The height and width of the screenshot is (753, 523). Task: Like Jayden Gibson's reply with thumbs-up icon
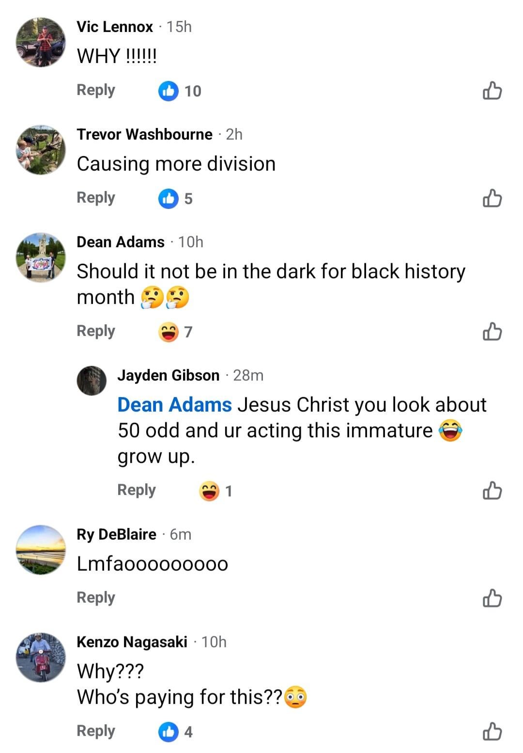(492, 491)
